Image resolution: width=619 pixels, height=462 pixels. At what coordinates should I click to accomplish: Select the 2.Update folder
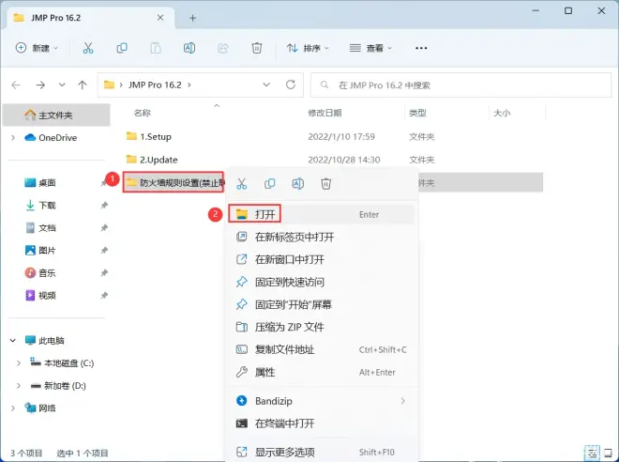click(152, 160)
